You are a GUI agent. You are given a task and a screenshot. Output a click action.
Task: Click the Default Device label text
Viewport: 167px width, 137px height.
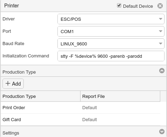pos(138,6)
